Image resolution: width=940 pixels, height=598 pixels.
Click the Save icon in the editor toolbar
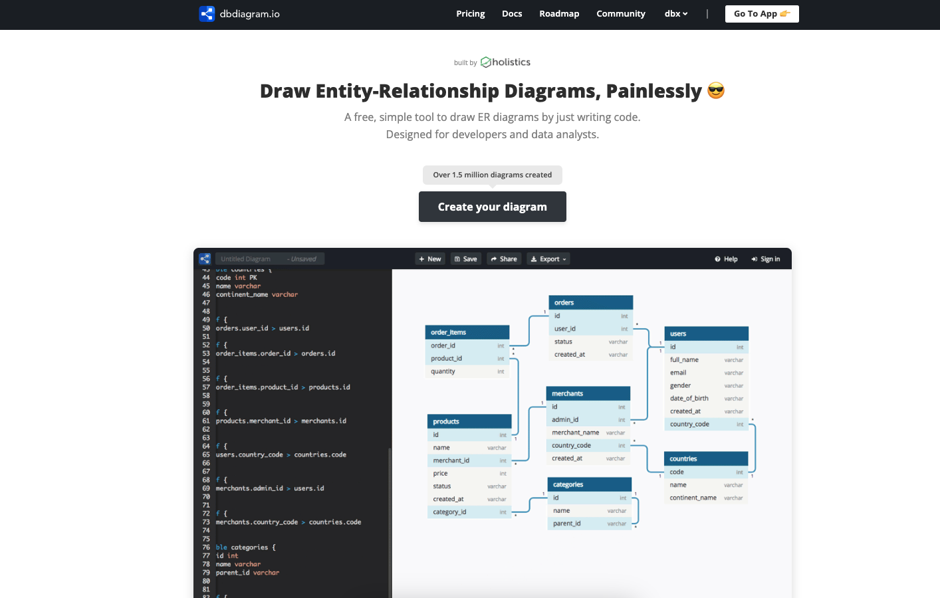click(x=457, y=258)
